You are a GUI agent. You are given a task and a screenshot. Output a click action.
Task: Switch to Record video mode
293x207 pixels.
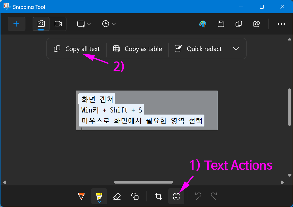point(58,24)
